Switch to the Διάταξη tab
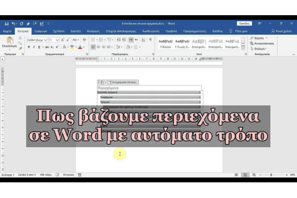This screenshot has height=198, width=297. (76, 31)
